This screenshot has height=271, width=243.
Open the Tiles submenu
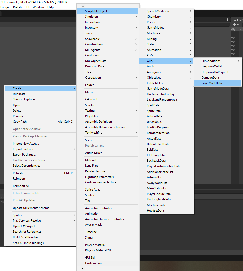pyautogui.click(x=108, y=72)
